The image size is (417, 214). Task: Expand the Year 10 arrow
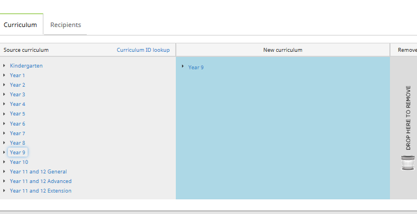tap(5, 162)
